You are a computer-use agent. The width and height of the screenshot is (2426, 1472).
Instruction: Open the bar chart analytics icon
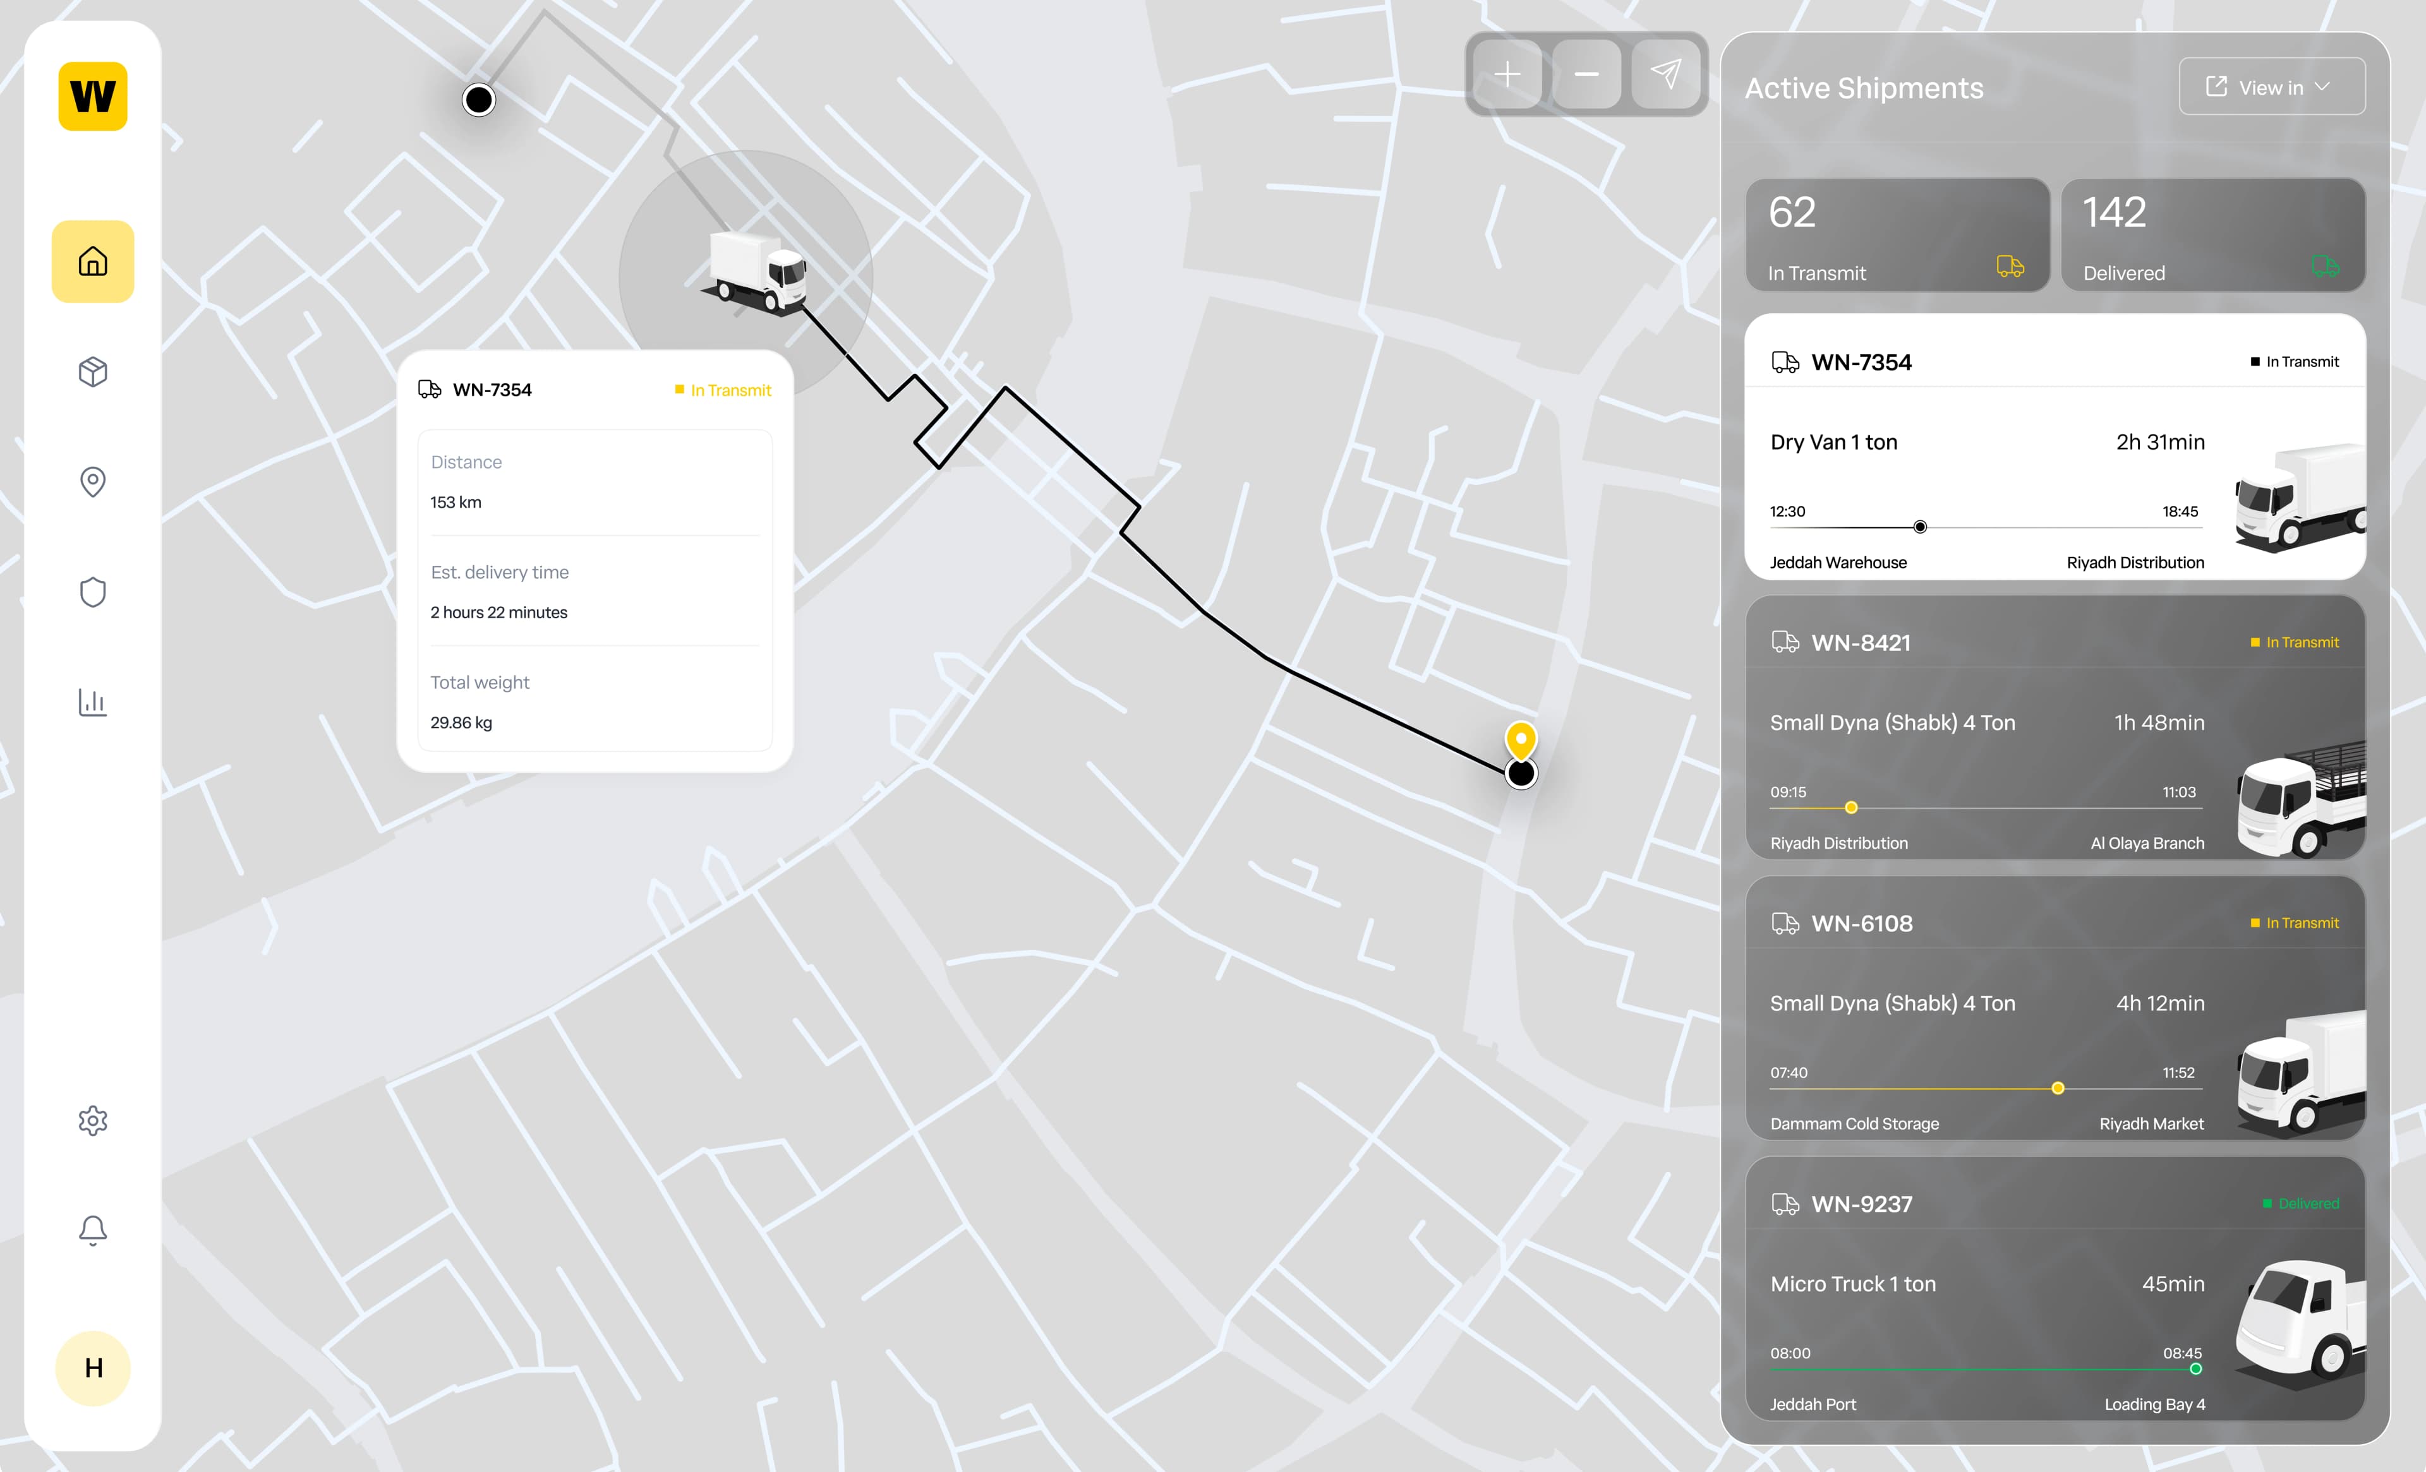pos(92,703)
